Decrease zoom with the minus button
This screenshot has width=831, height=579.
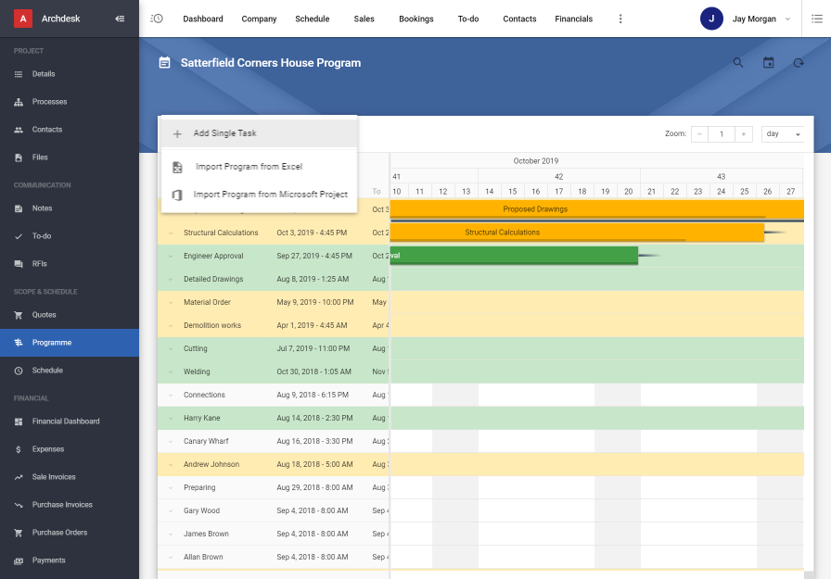(699, 134)
